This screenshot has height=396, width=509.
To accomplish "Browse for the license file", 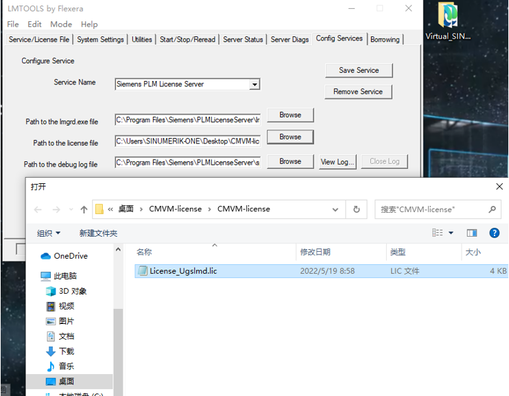I will pyautogui.click(x=290, y=137).
